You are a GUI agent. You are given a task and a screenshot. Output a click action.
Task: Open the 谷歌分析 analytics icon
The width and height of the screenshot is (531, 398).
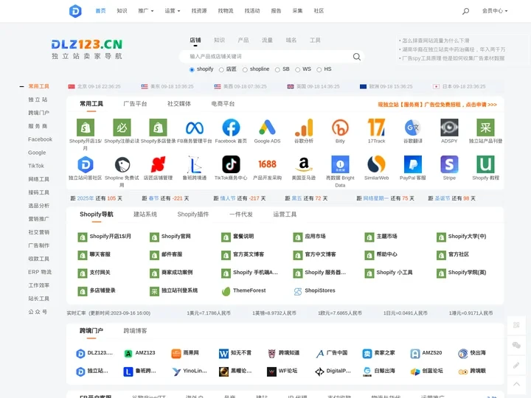tap(304, 128)
